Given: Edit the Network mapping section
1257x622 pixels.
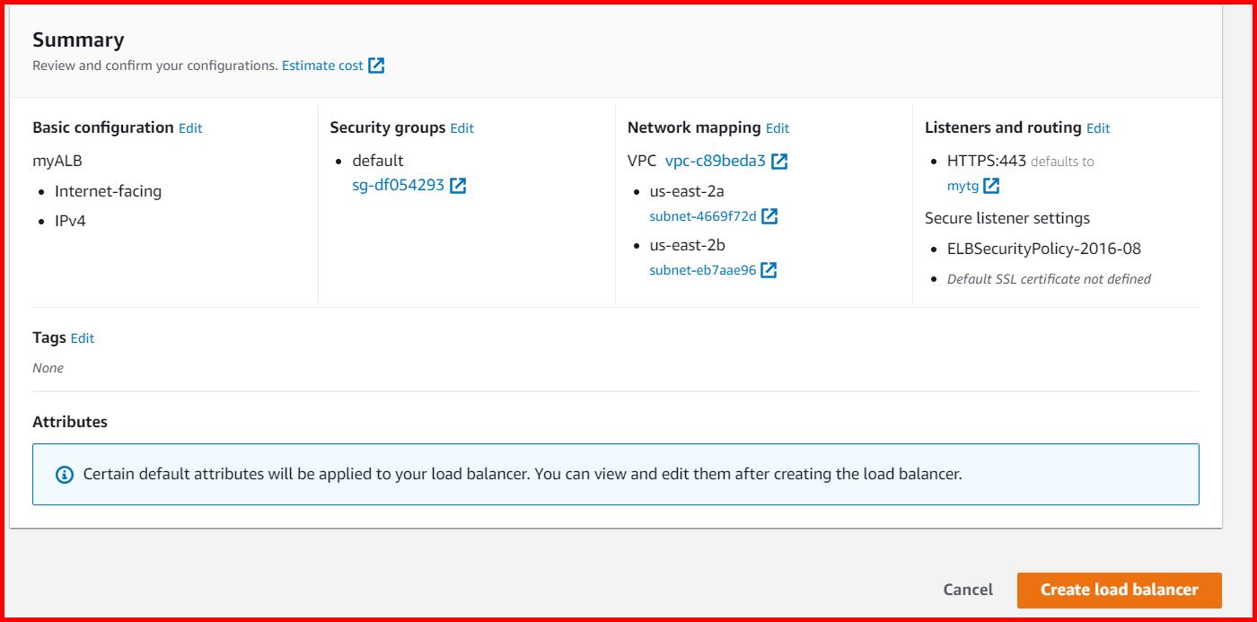Looking at the screenshot, I should (x=778, y=128).
